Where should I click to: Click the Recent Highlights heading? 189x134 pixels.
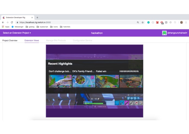click(60, 64)
